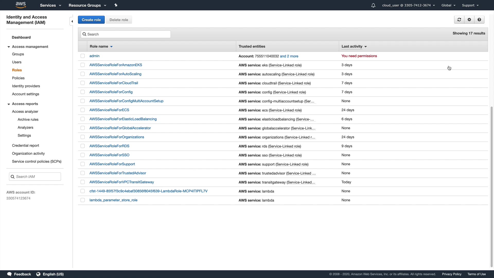Open the AWSServiceRoleForAmazonEKS role link
494x278 pixels.
point(116,65)
